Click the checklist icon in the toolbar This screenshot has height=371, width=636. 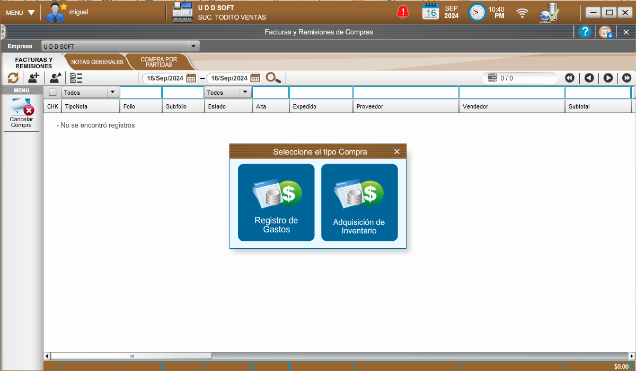pos(76,78)
